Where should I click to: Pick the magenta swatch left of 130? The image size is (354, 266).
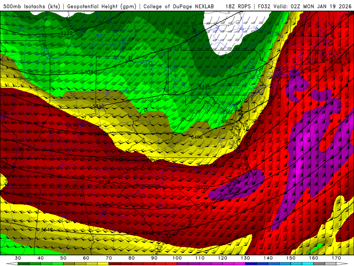240,264
